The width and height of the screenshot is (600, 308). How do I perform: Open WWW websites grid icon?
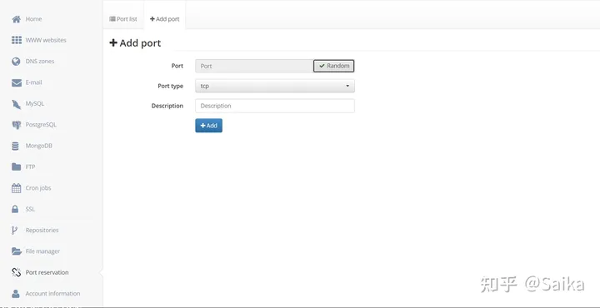pyautogui.click(x=17, y=40)
